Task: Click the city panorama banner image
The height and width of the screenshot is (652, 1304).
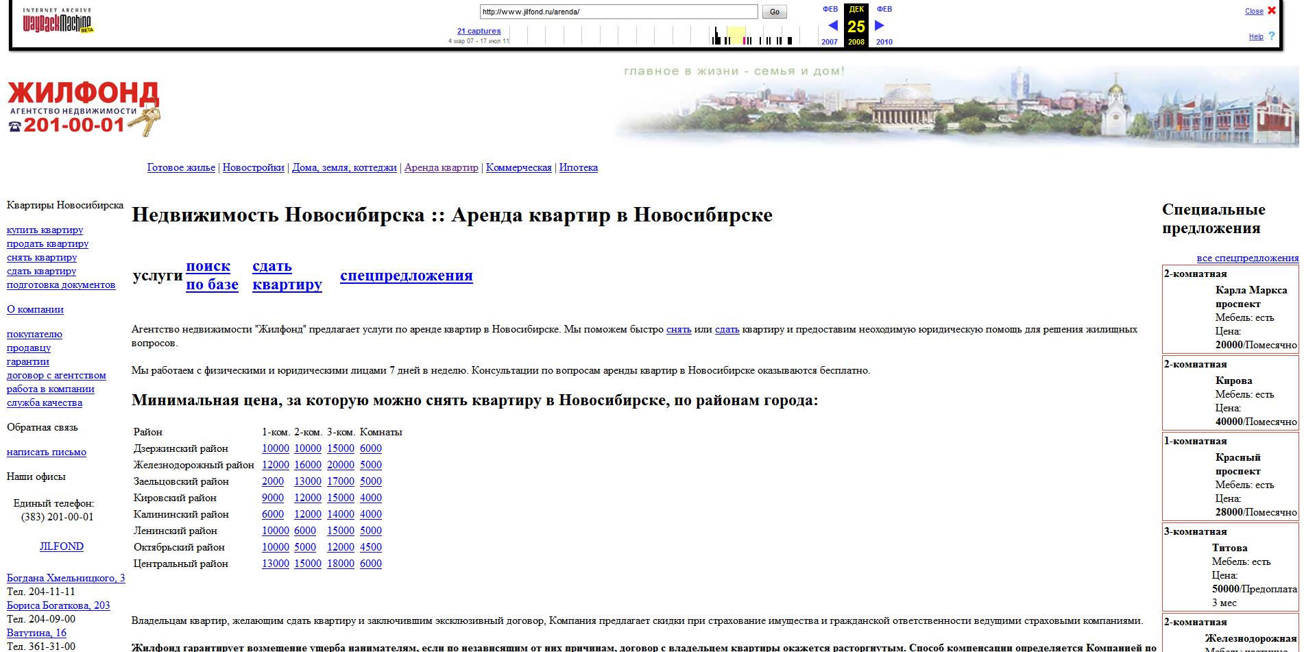Action: coord(956,106)
